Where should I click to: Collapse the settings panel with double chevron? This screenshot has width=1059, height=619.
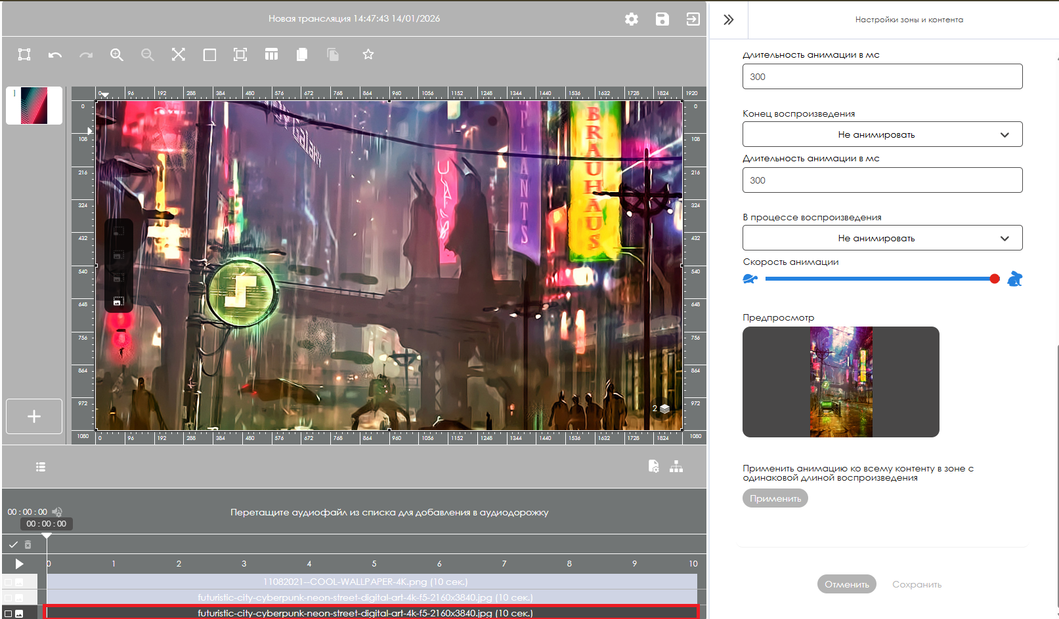(x=728, y=20)
